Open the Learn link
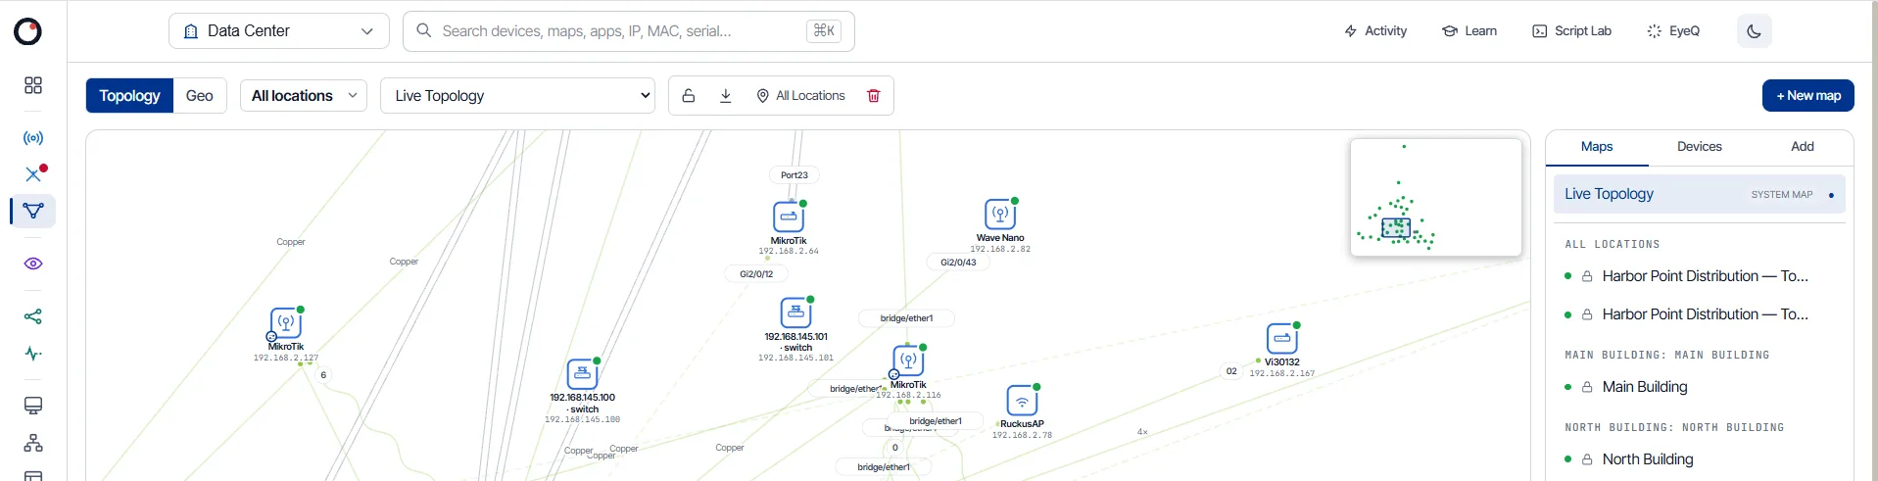Screen dimensions: 1878x481 (x=1469, y=31)
